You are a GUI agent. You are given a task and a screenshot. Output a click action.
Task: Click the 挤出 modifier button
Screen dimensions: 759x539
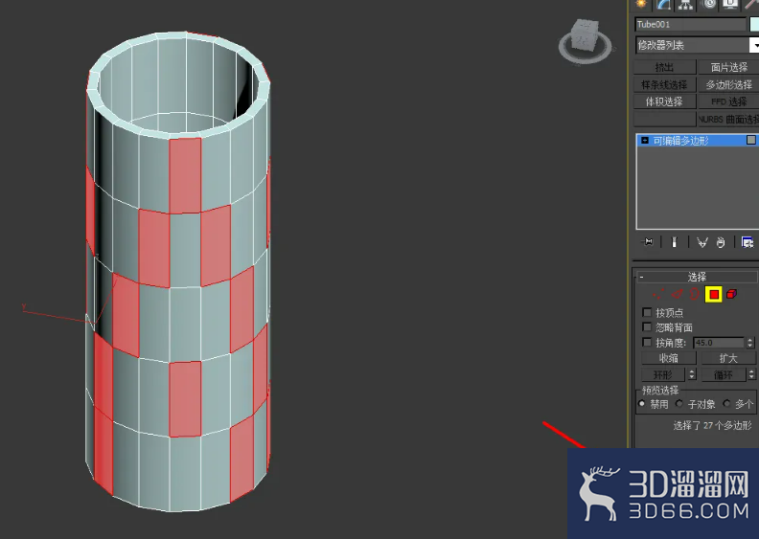(665, 67)
